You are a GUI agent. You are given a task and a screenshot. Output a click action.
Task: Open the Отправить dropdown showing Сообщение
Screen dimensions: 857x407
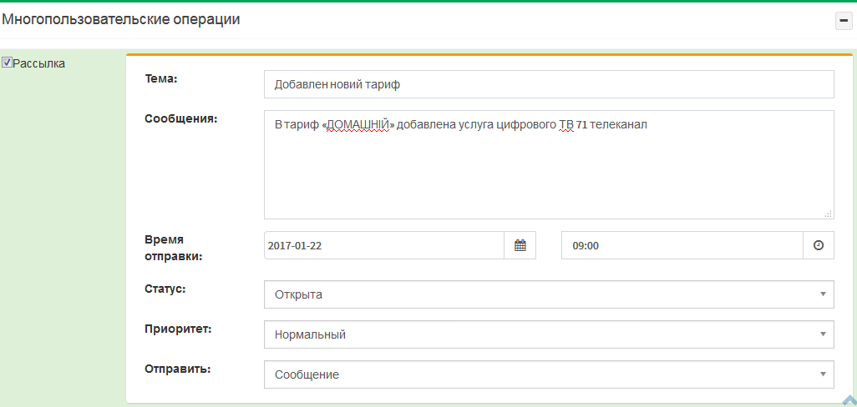(x=548, y=374)
